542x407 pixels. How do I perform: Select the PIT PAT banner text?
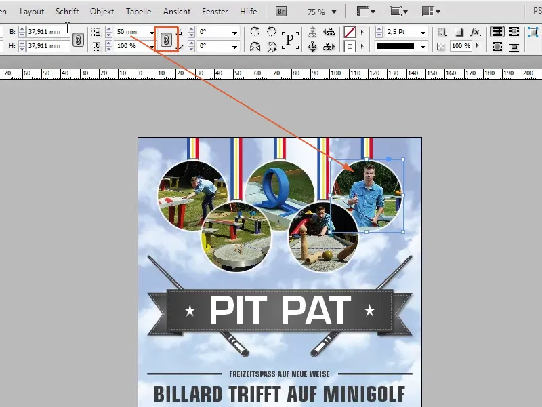pos(280,310)
